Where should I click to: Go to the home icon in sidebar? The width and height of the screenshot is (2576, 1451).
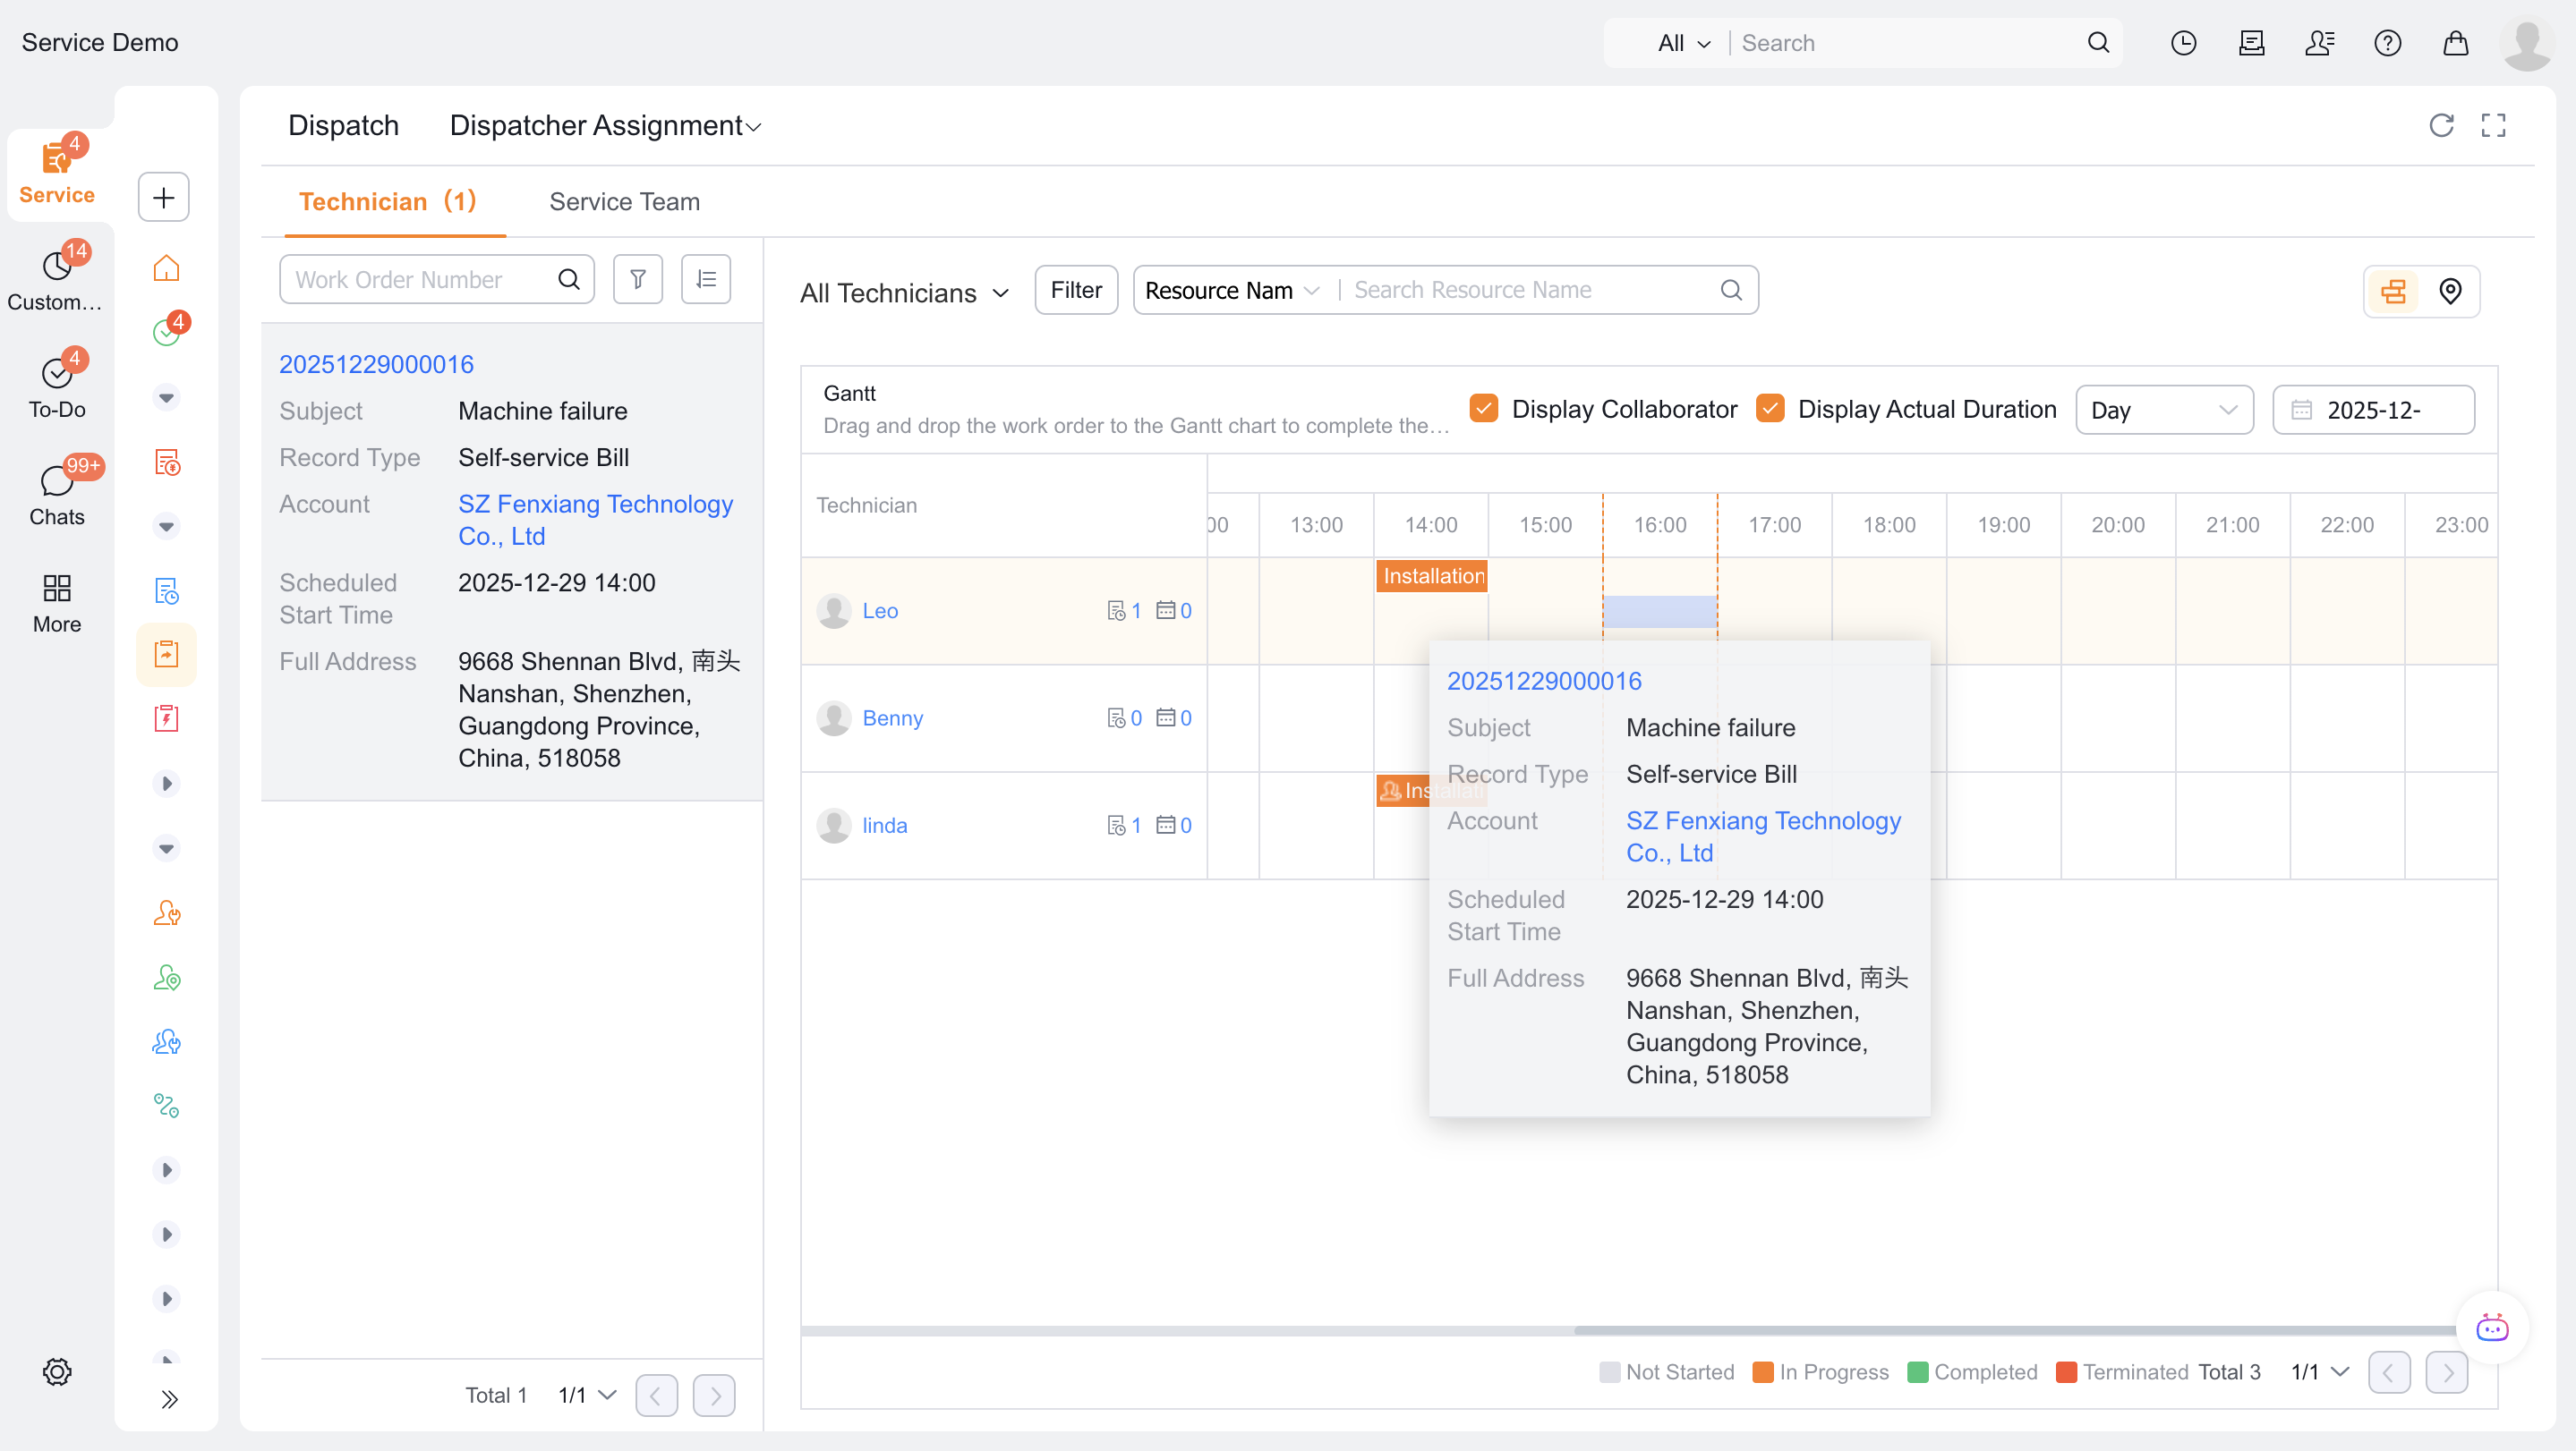click(x=166, y=267)
